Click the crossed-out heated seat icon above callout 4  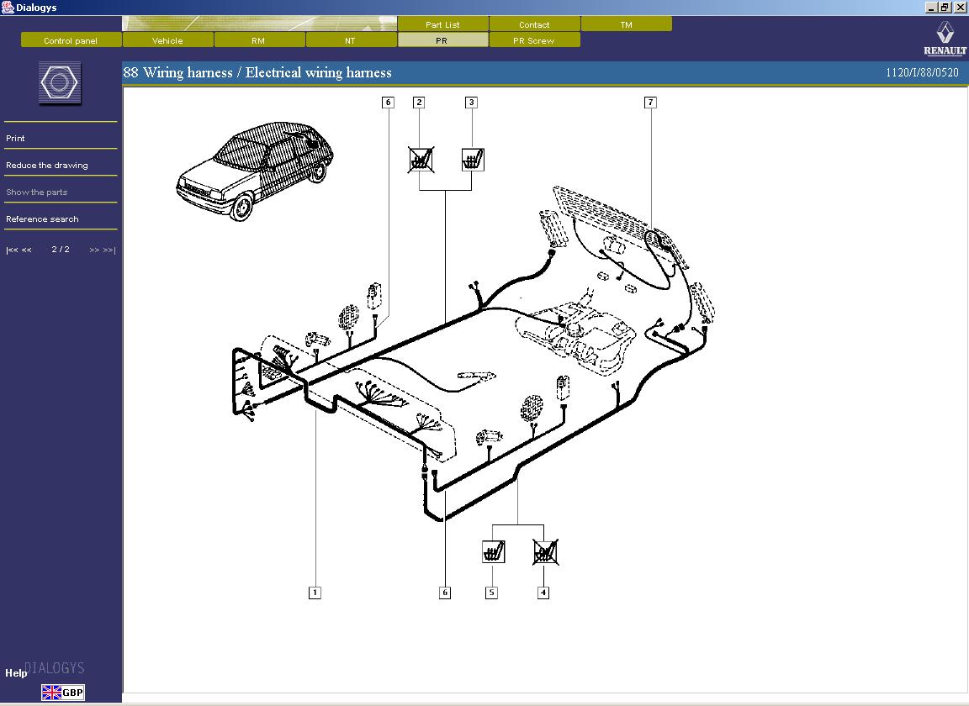pyautogui.click(x=545, y=551)
